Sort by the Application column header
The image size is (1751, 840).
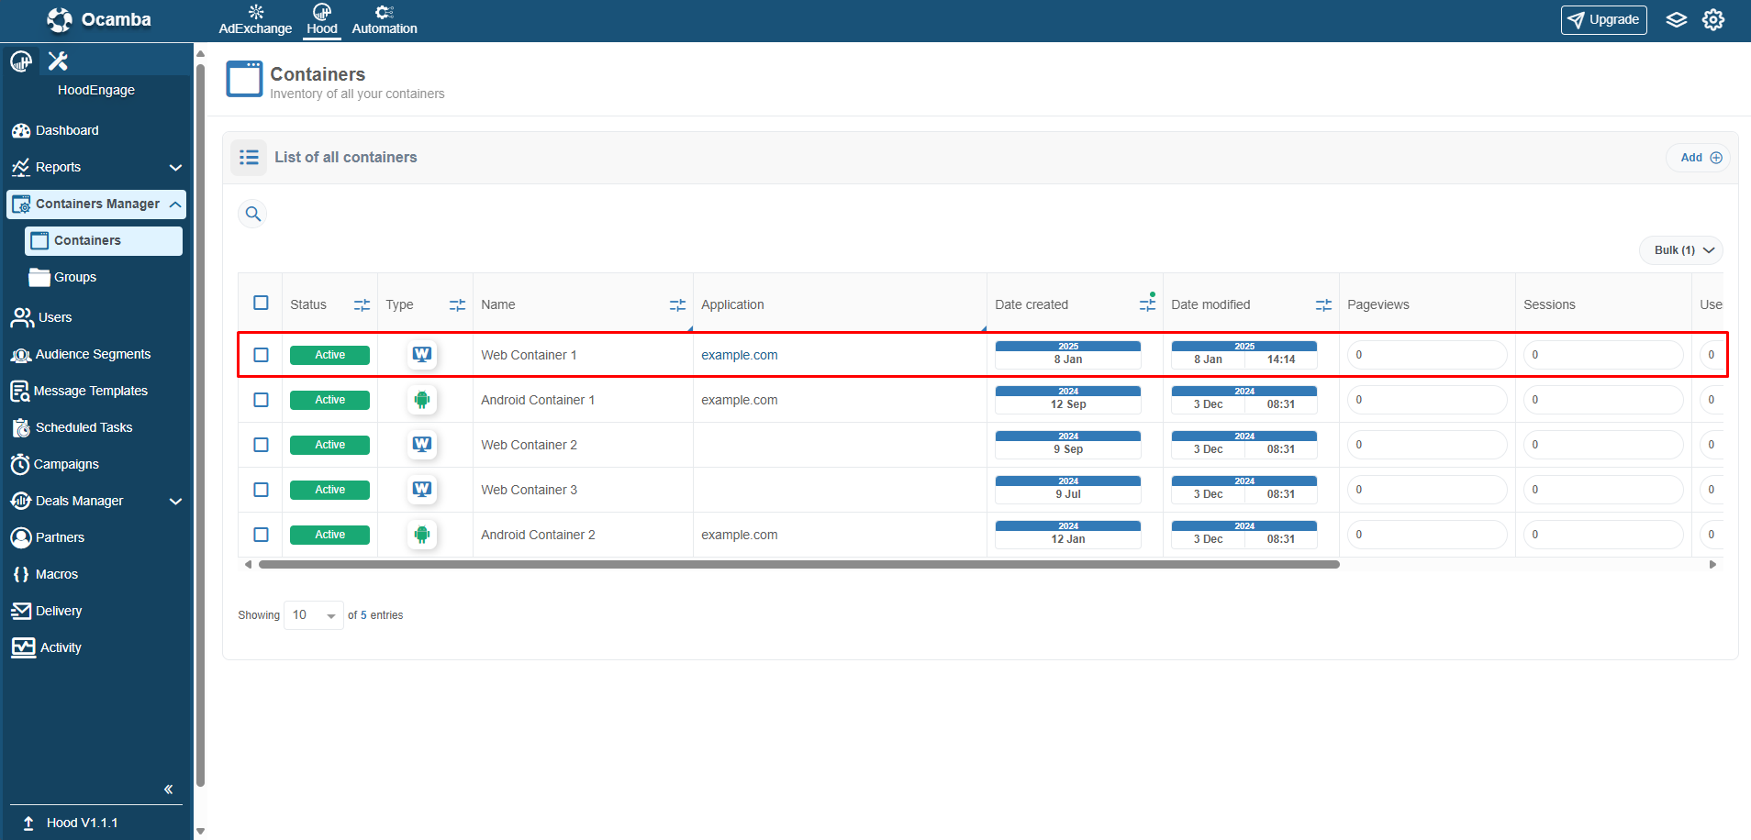tap(732, 304)
